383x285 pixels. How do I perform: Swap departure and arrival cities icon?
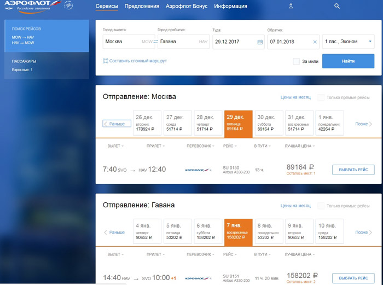(155, 42)
